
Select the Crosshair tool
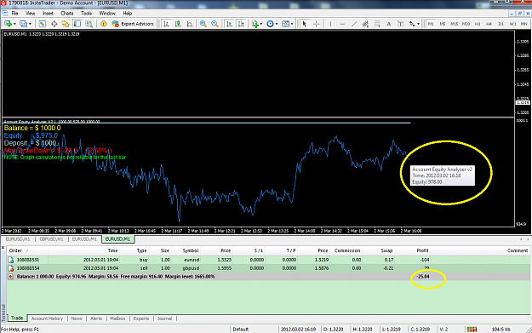pyautogui.click(x=316, y=24)
